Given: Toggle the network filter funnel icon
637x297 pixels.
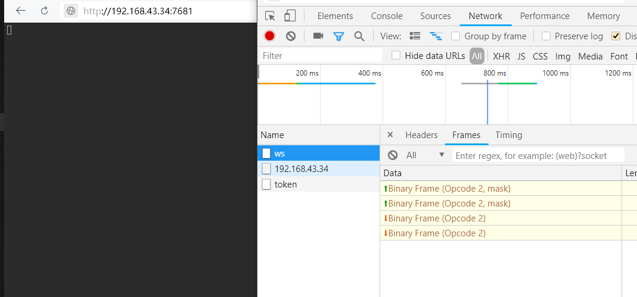Looking at the screenshot, I should pyautogui.click(x=338, y=36).
